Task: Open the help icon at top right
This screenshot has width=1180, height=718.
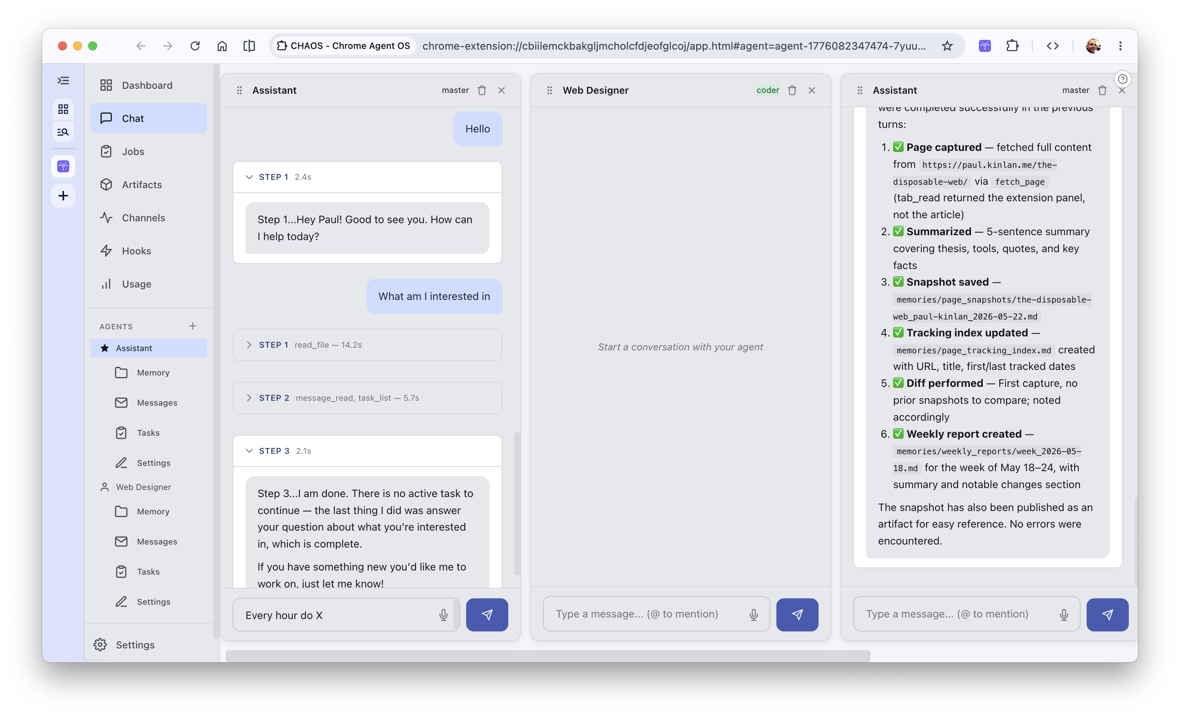Action: point(1122,79)
